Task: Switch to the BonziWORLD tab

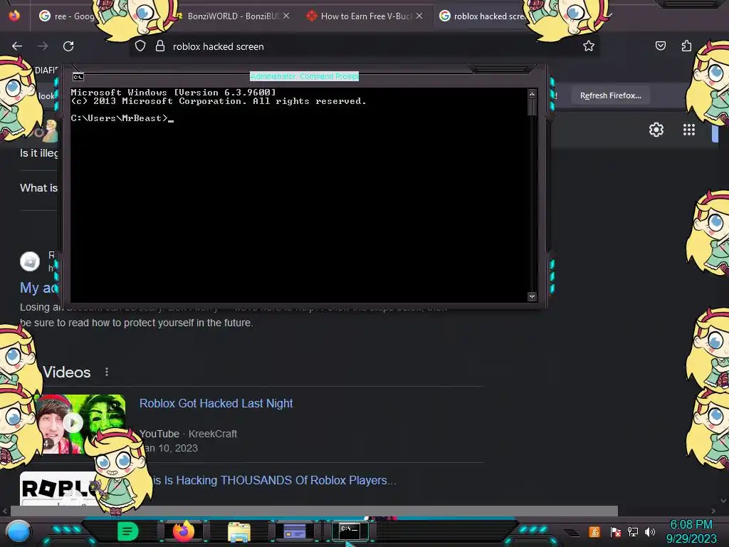Action: click(x=233, y=16)
